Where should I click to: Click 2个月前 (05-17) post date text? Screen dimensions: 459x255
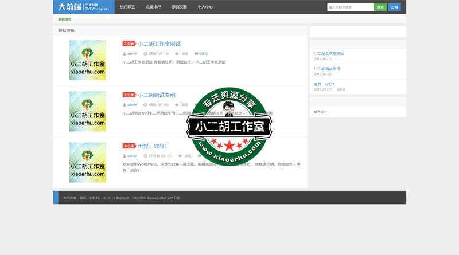point(160,156)
